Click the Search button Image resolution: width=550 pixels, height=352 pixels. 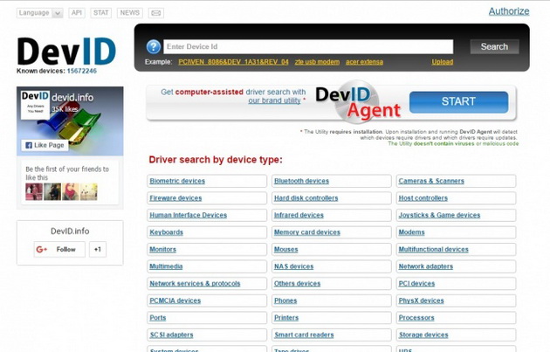point(494,46)
